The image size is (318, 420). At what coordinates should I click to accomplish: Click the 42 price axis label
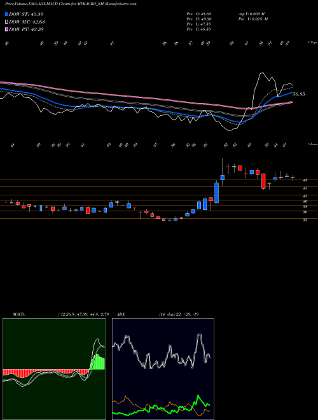point(305,197)
